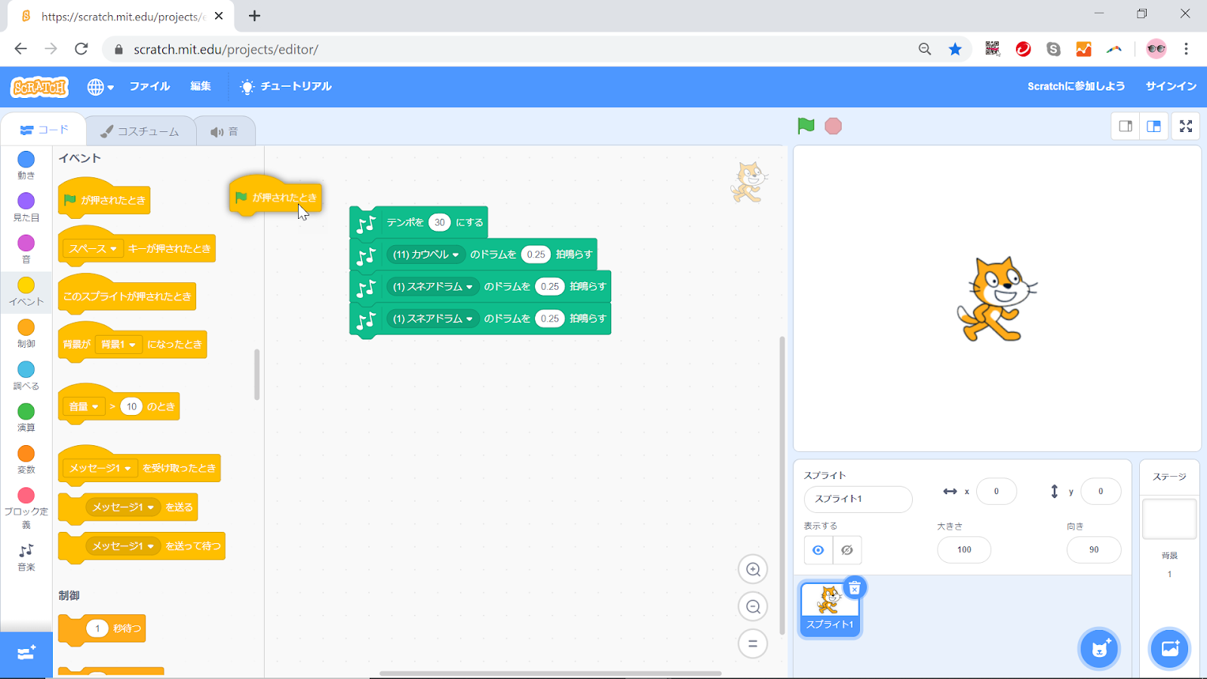Open メッセージ1 dropdown in を受け取ったとき block

click(x=100, y=469)
